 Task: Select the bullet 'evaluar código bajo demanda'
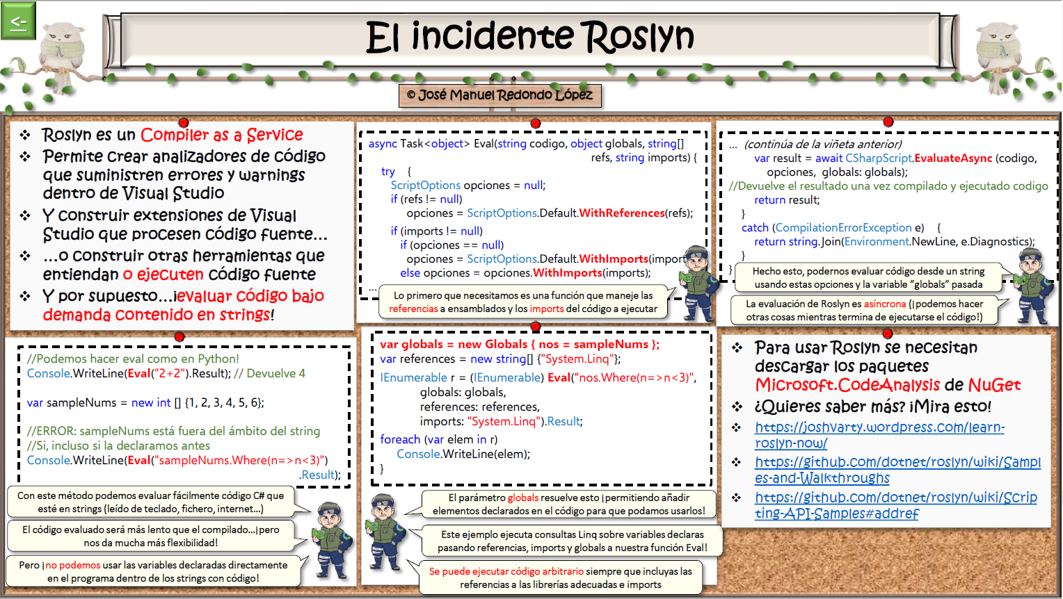[183, 305]
